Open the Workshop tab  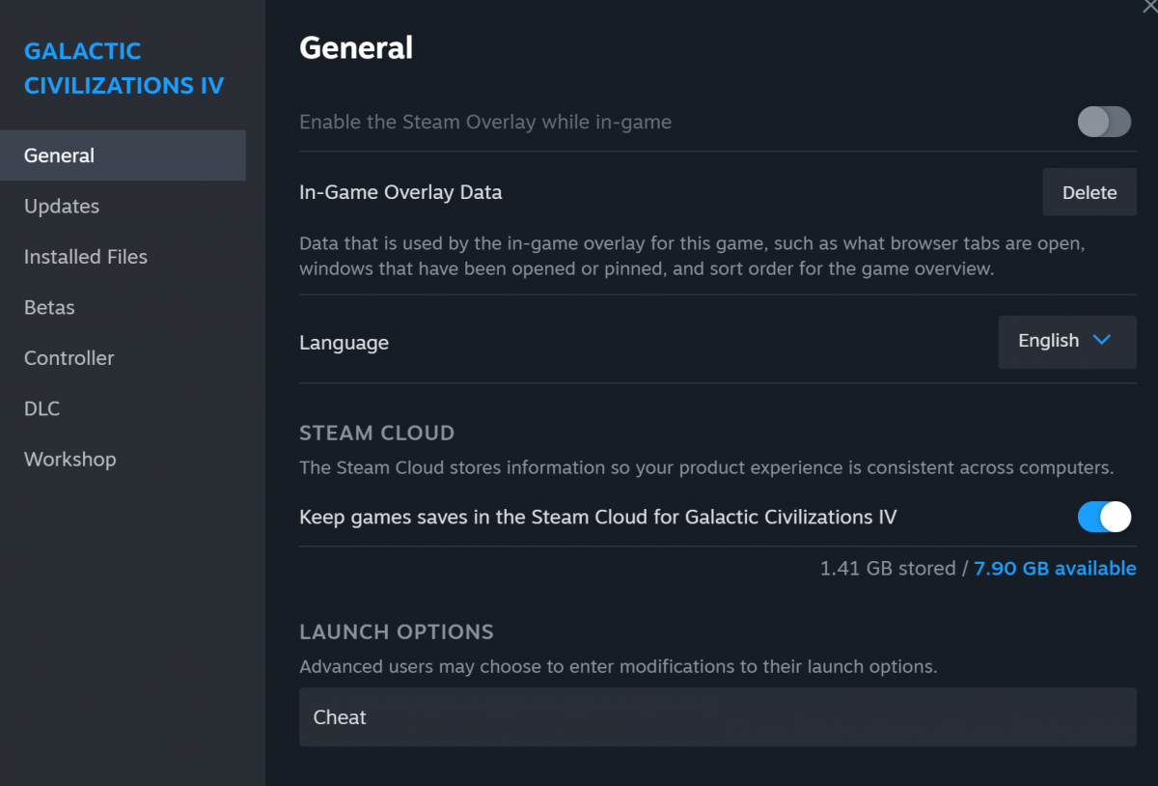(x=123, y=459)
